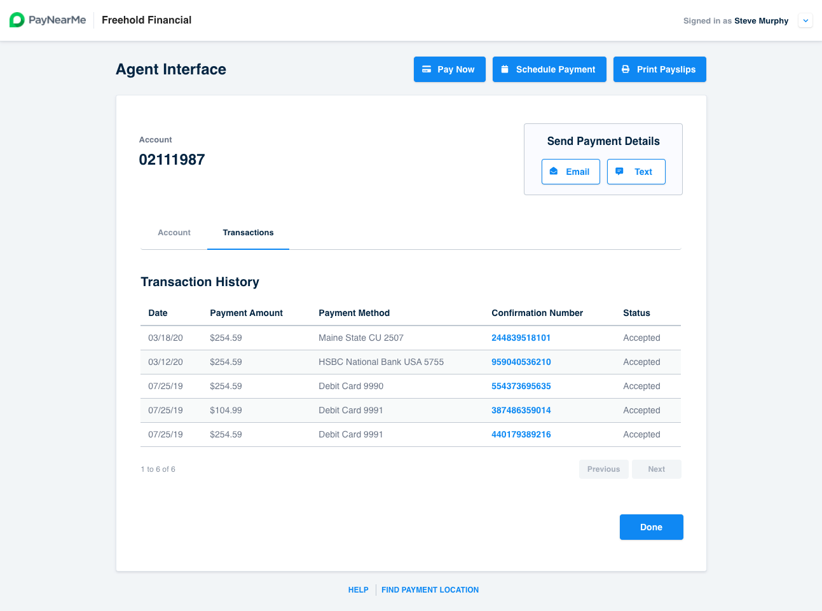Click the chat bubble icon on the Text button

(x=619, y=171)
